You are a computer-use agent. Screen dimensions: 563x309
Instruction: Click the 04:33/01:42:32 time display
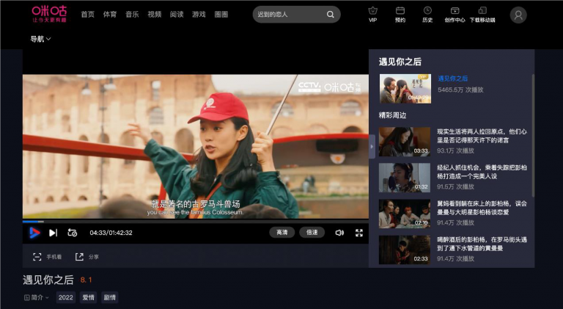(111, 233)
